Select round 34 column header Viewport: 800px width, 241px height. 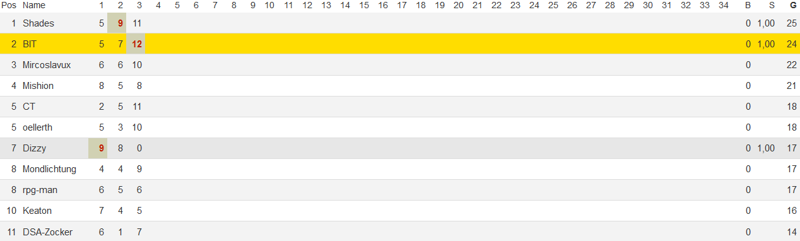[x=724, y=5]
